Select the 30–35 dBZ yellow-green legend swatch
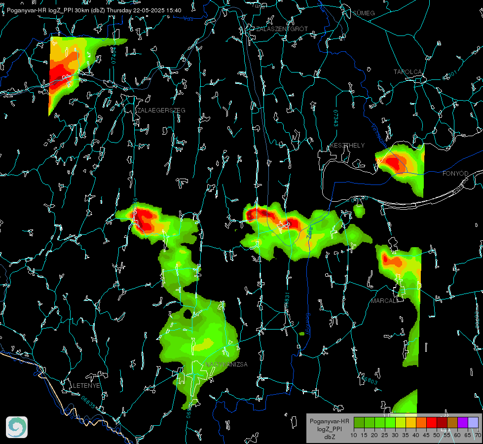Viewport: 483px width, 444px height. [401, 422]
